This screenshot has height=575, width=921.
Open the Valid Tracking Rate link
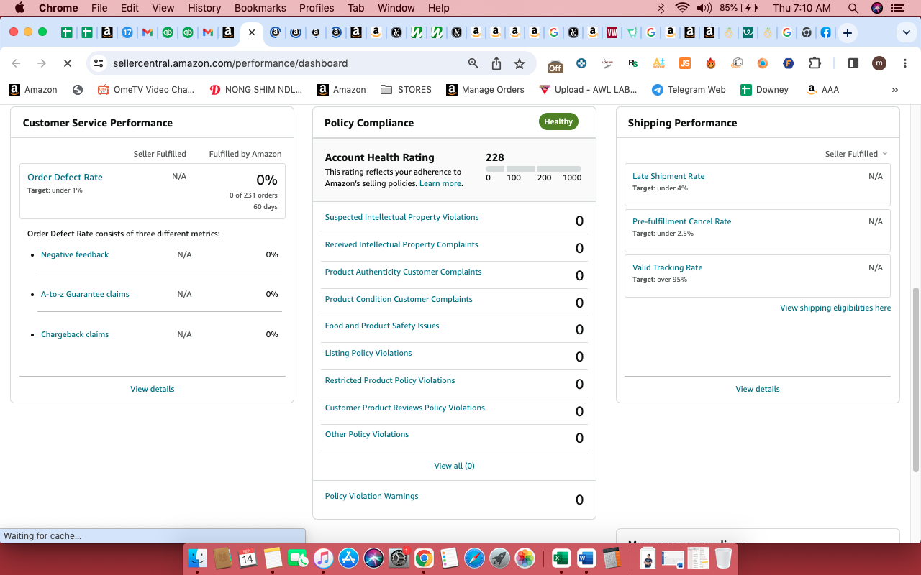668,267
